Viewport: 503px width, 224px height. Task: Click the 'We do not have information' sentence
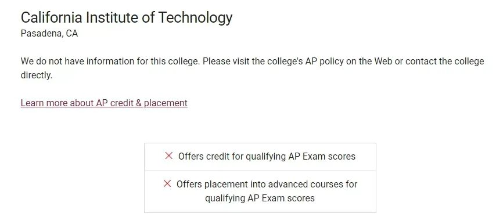110,61
